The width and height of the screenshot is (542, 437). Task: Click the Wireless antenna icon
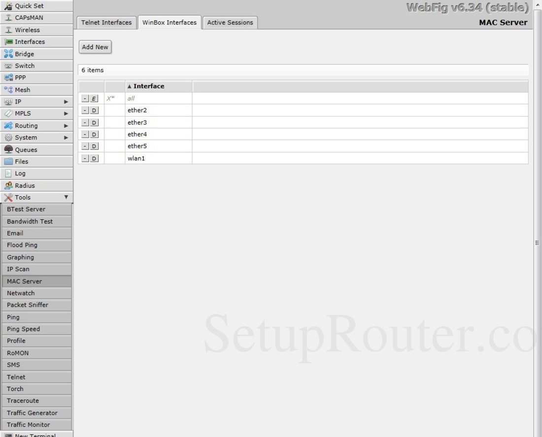[8, 30]
